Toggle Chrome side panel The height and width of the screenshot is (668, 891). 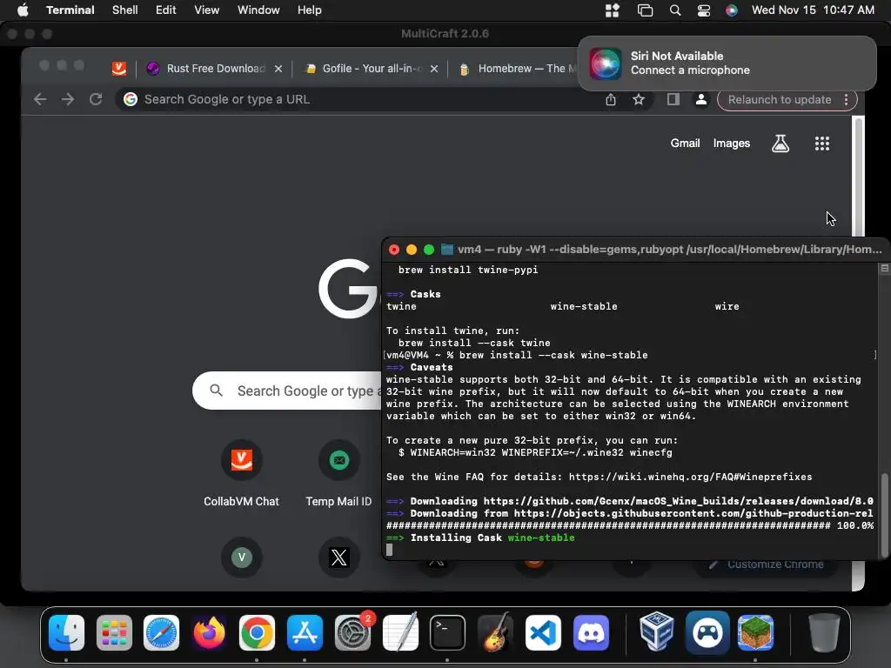(x=673, y=99)
